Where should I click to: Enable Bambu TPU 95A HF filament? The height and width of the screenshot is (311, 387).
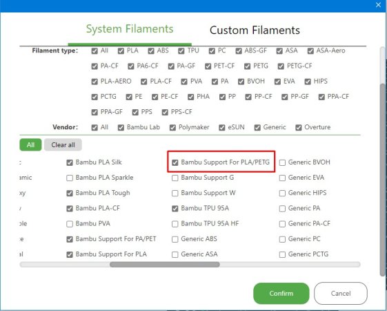(x=175, y=224)
